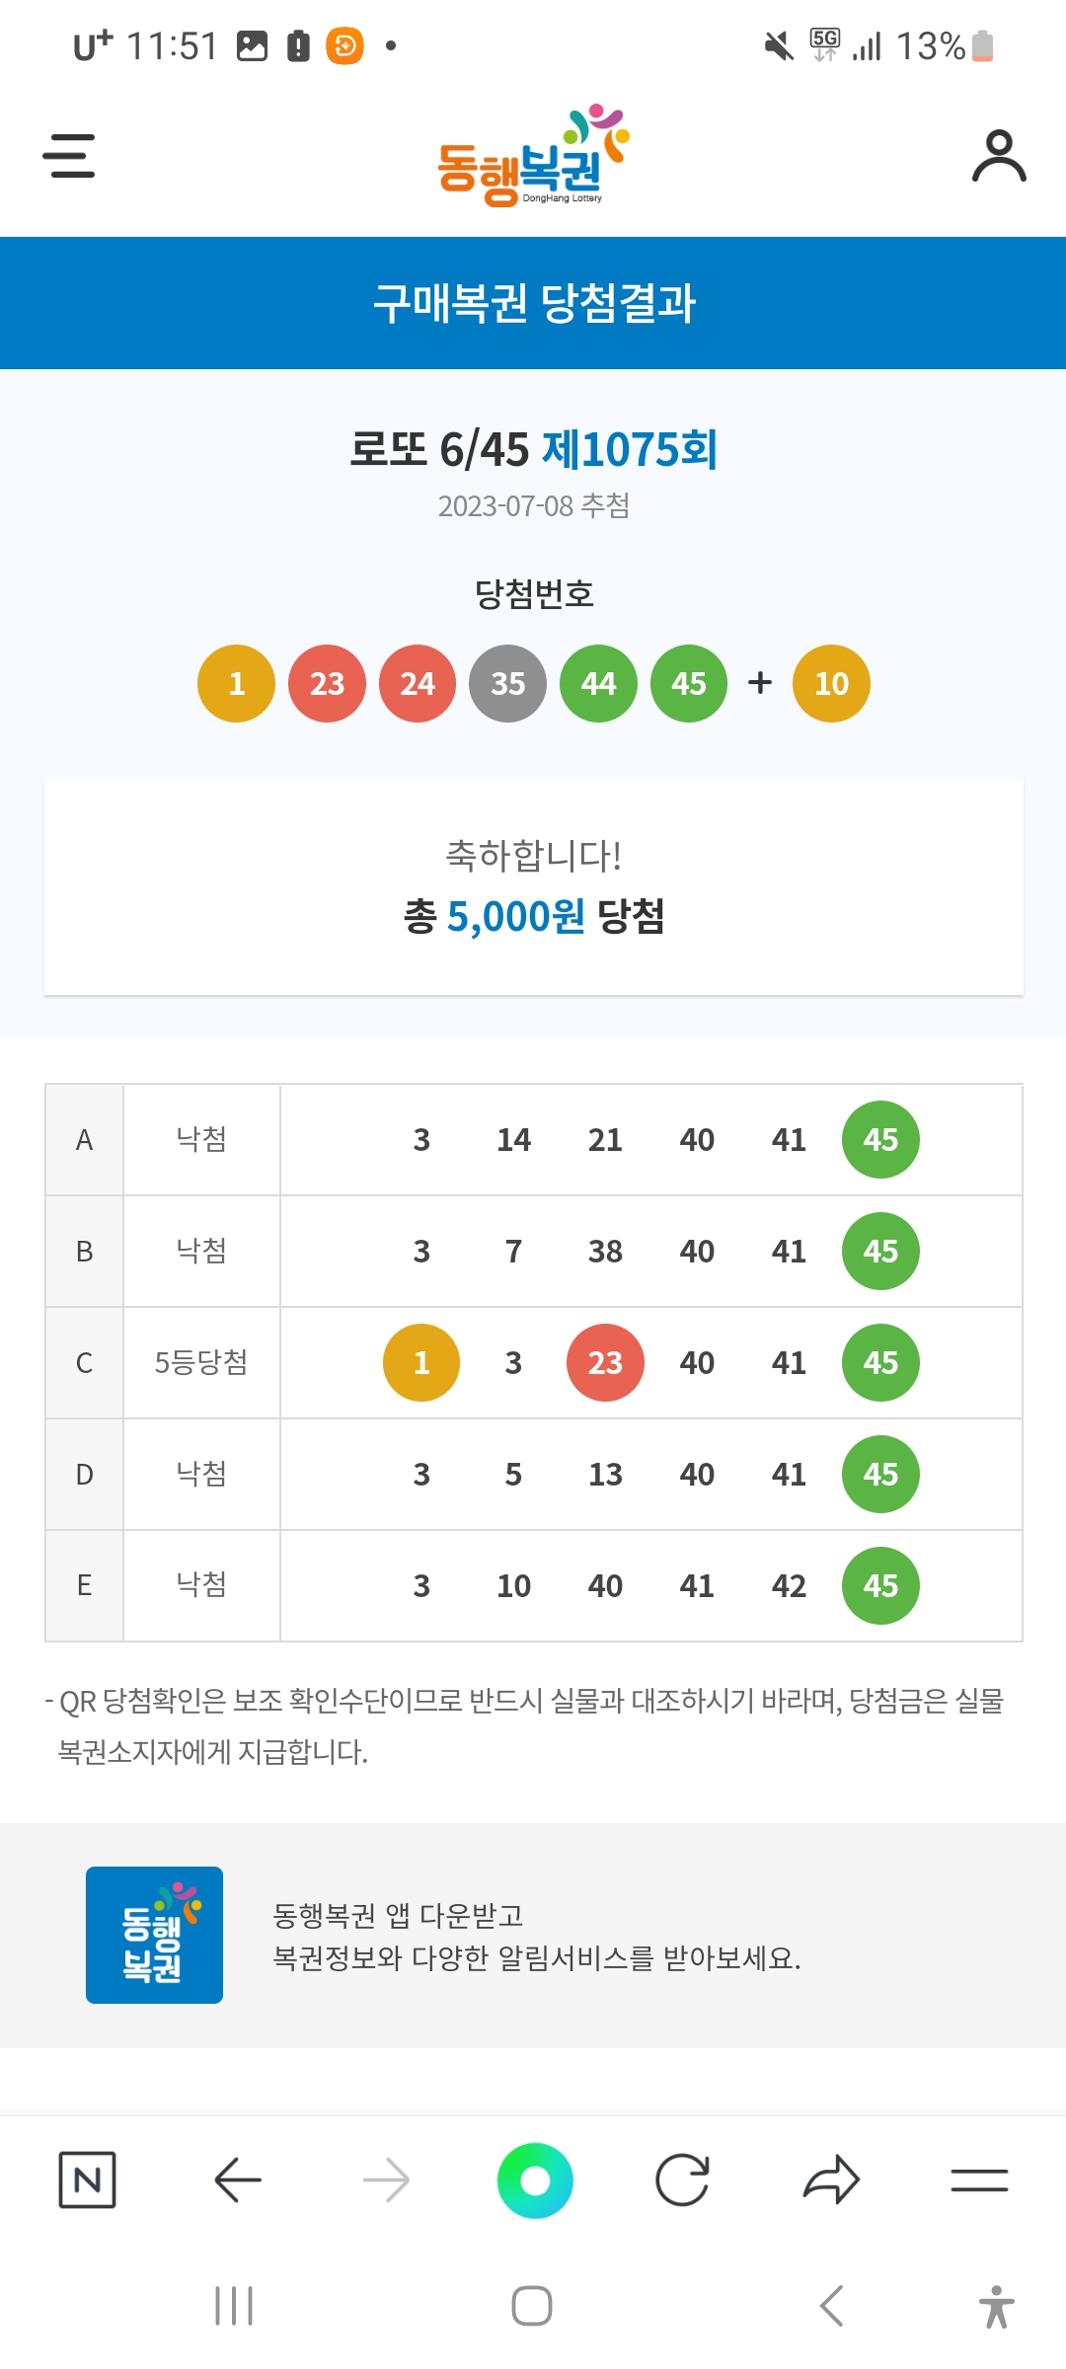Tap the green circle search button
The image size is (1066, 2369).
point(535,2179)
